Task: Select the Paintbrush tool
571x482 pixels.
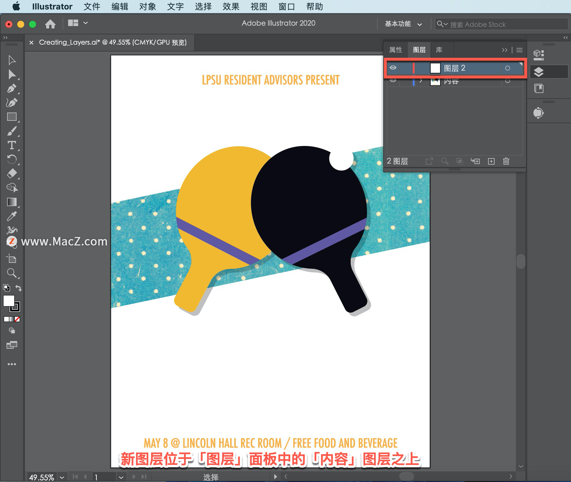Action: tap(12, 131)
